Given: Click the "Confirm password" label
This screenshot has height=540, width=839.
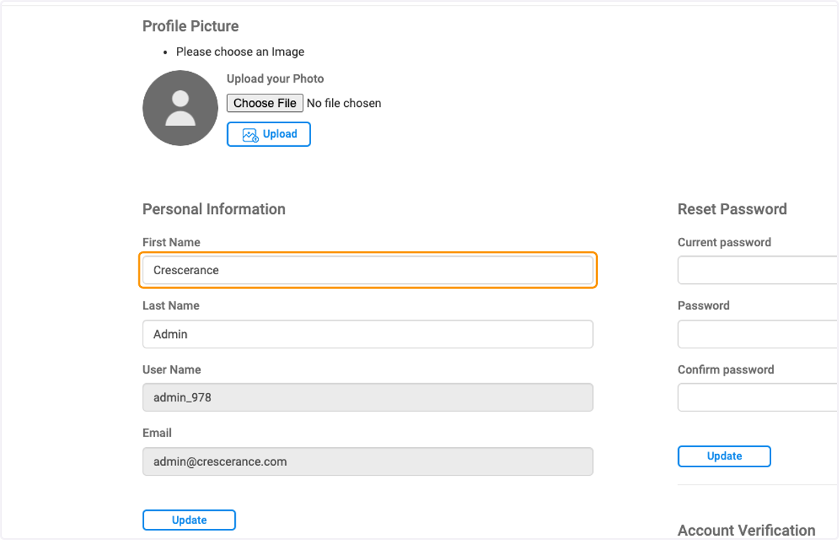Looking at the screenshot, I should click(x=726, y=369).
